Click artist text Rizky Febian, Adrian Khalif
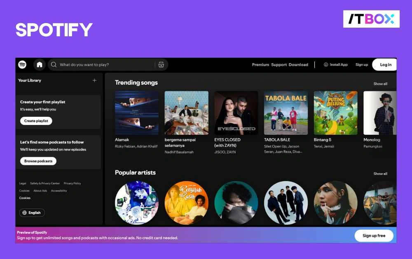This screenshot has width=412, height=259. tap(136, 146)
